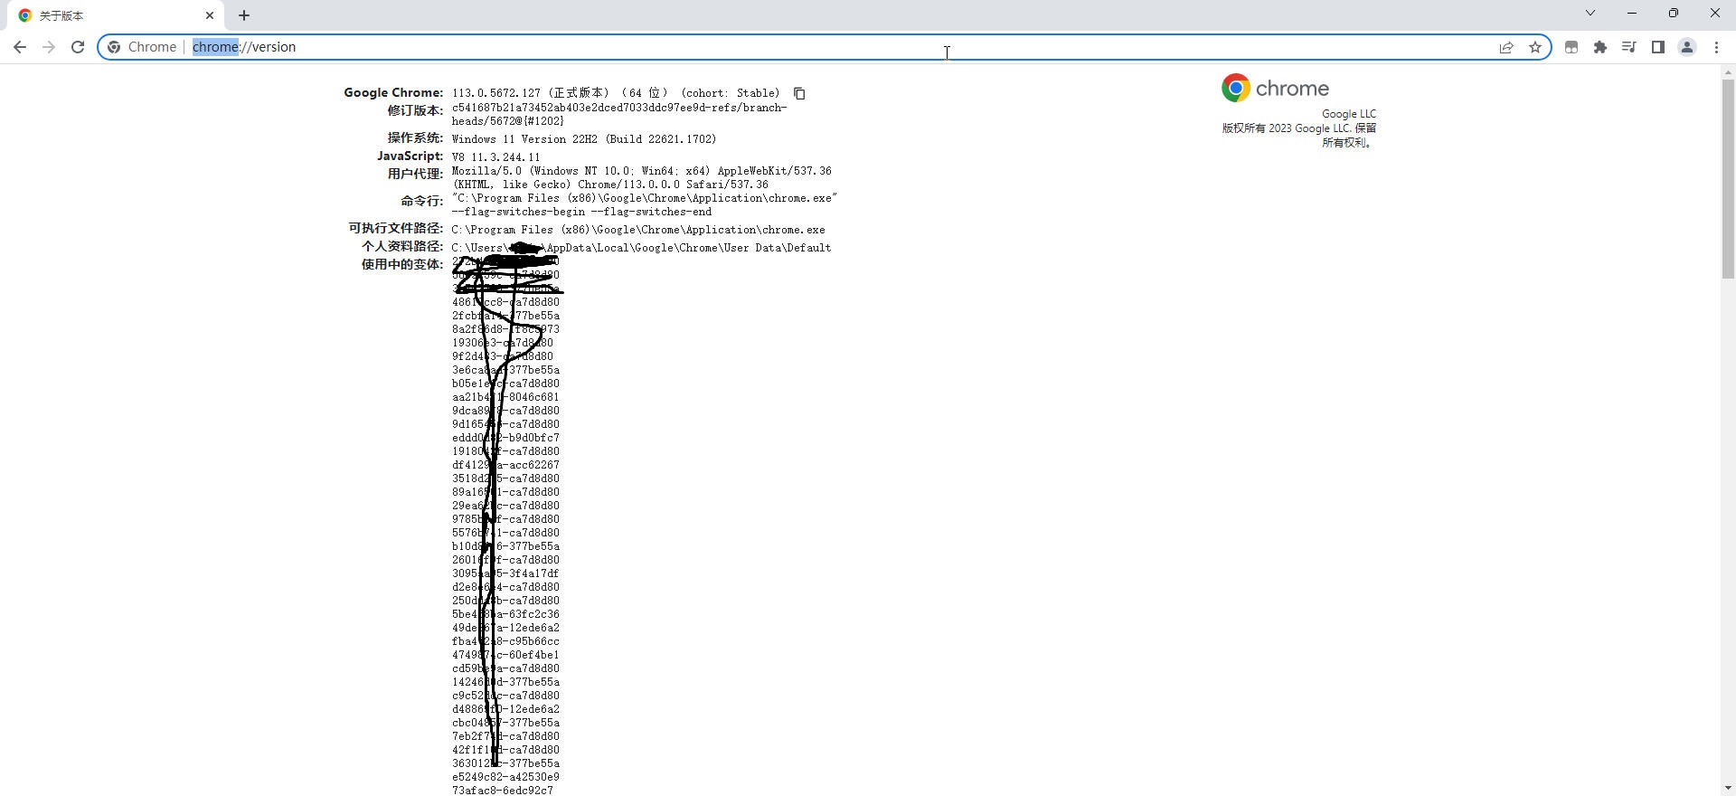Click the Google Chrome: label
The image size is (1736, 796).
(393, 92)
